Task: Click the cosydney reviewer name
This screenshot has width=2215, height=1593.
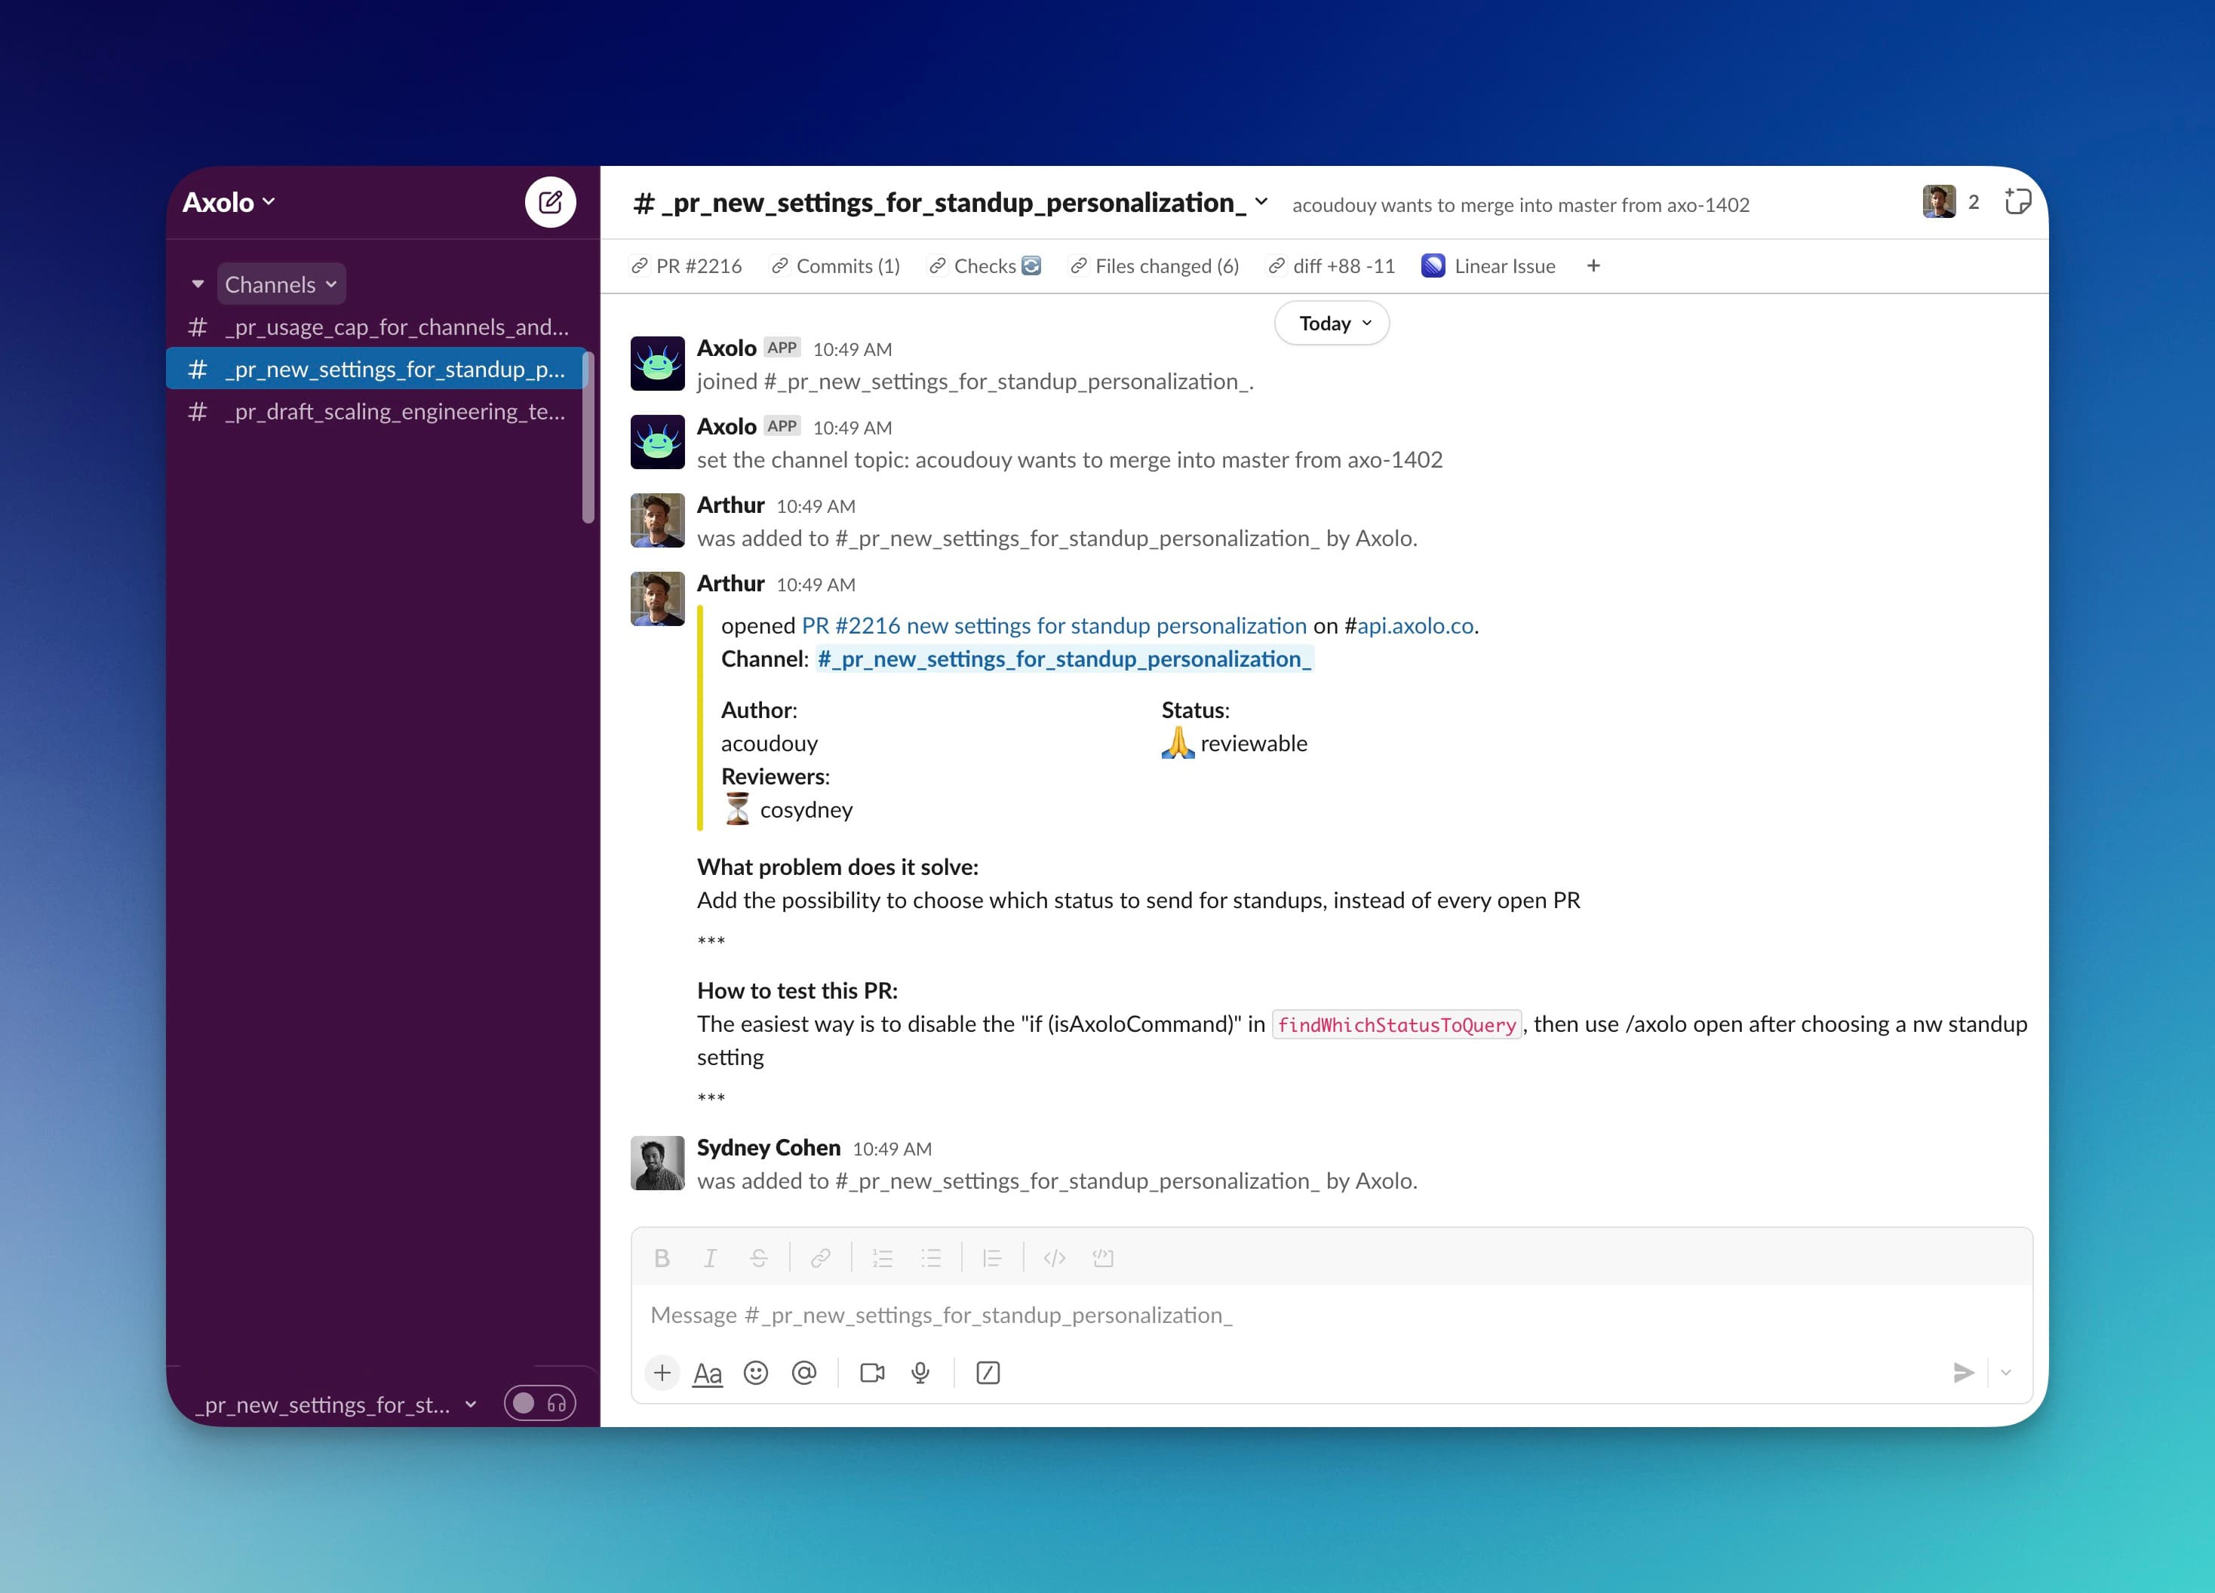Action: [x=806, y=809]
